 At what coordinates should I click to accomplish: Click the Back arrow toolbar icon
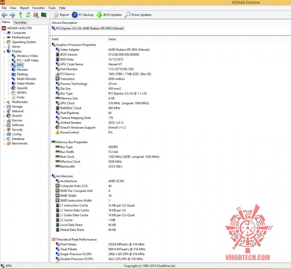[x=4, y=15]
